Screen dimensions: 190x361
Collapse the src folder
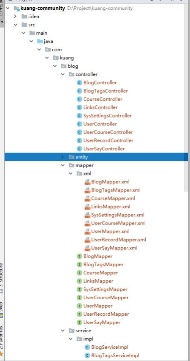point(15,25)
